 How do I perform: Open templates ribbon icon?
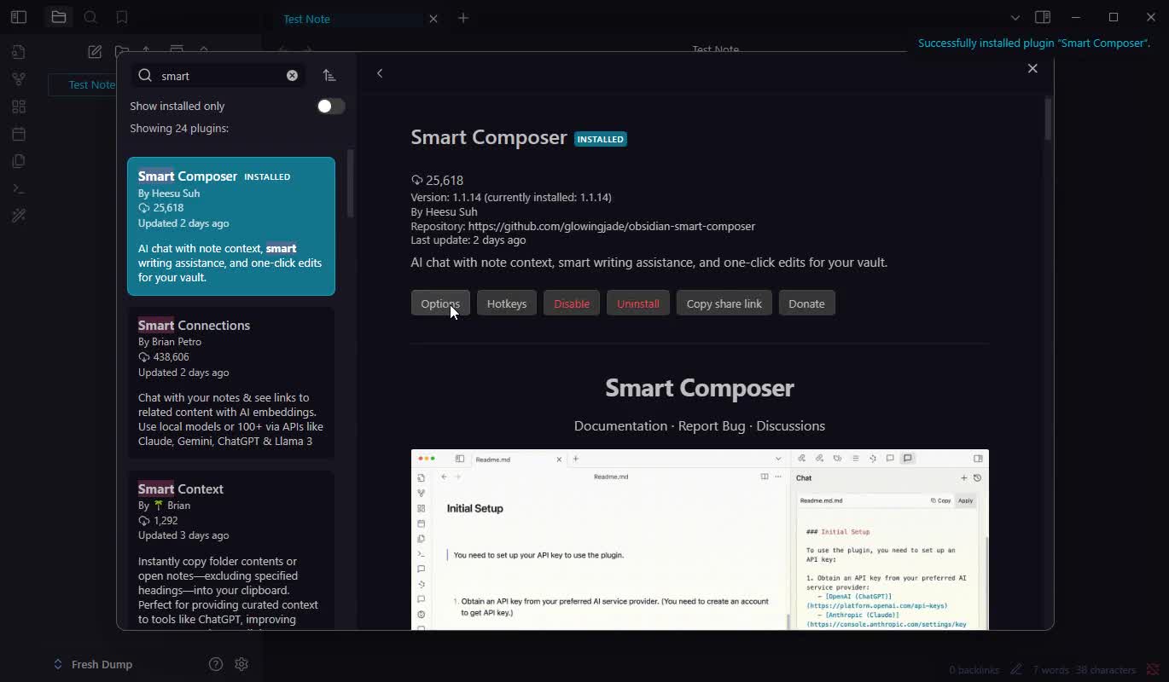click(19, 161)
